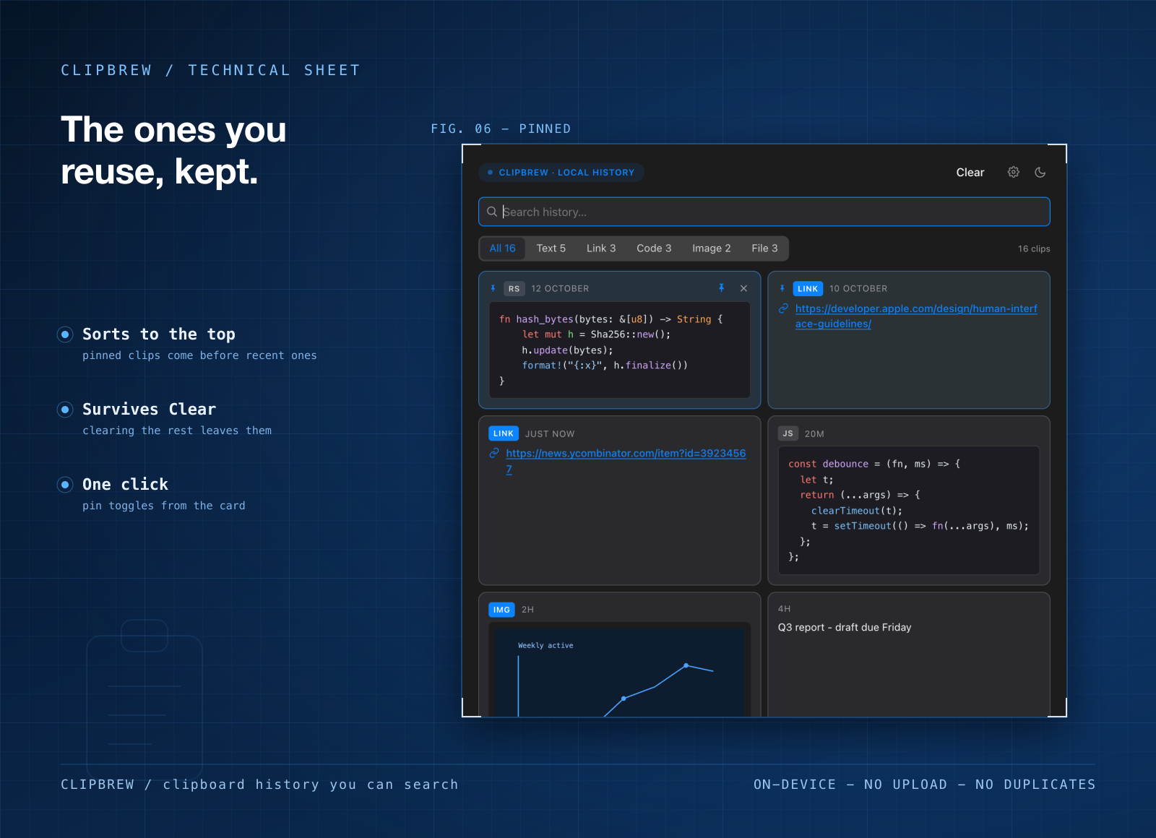Remove the 12 October RS clip
Viewport: 1156px width, 838px height.
point(743,288)
